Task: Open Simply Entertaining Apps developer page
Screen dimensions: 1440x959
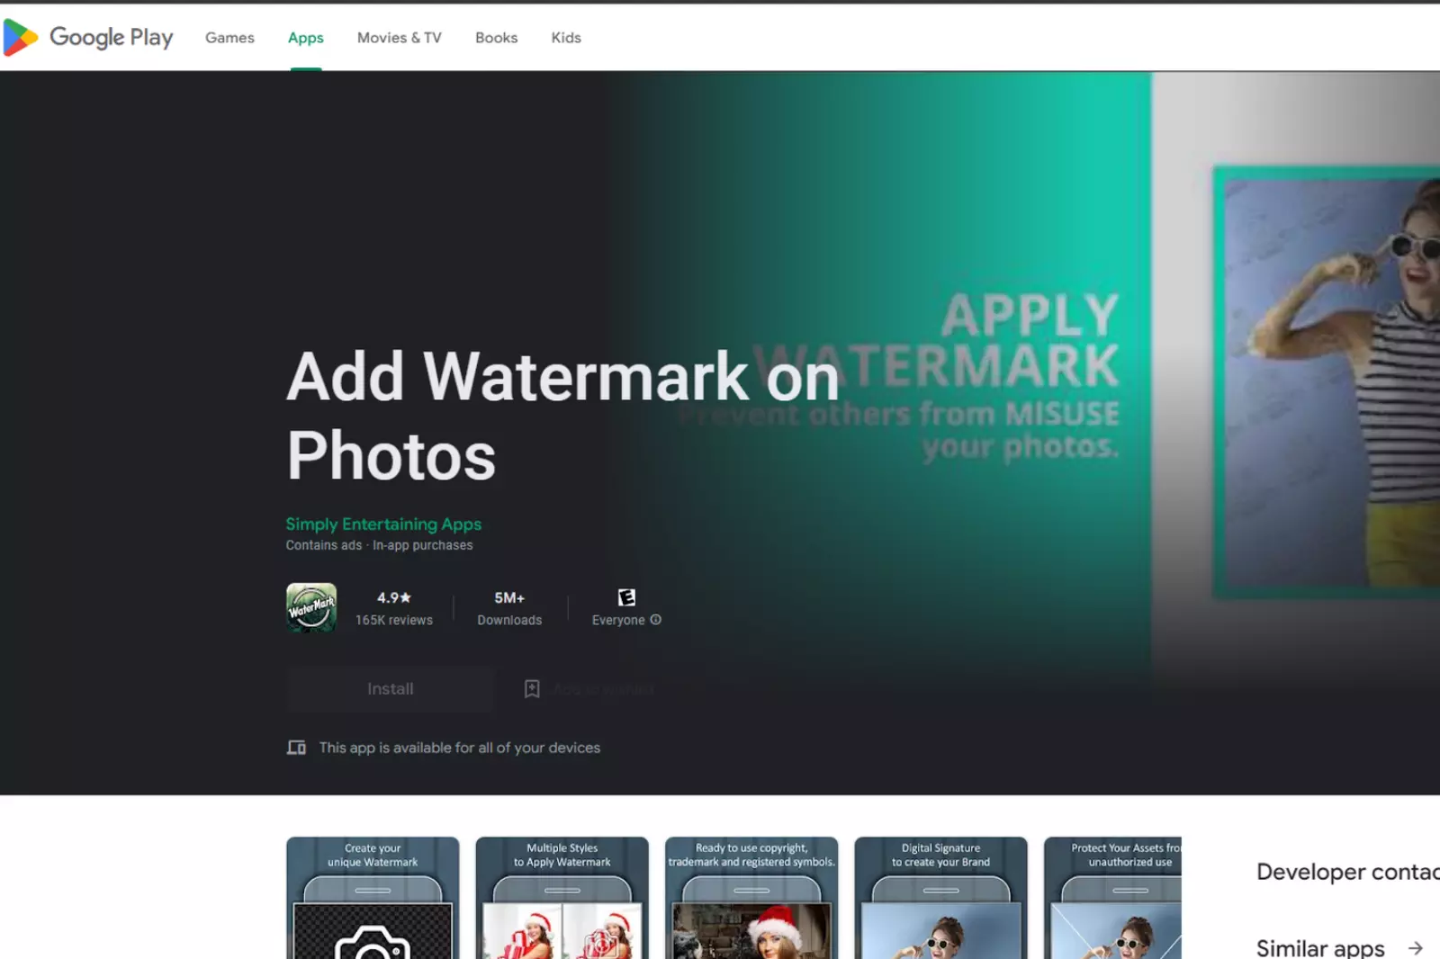Action: coord(383,524)
